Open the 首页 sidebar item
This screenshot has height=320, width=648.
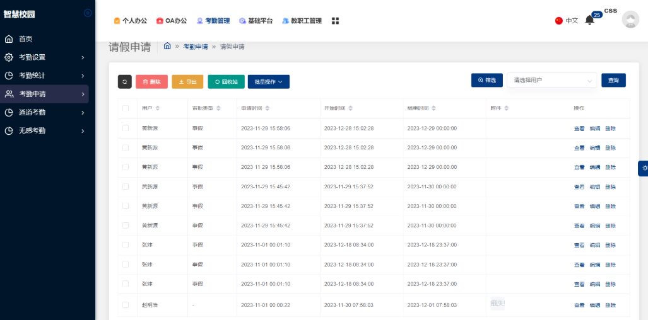[44, 39]
